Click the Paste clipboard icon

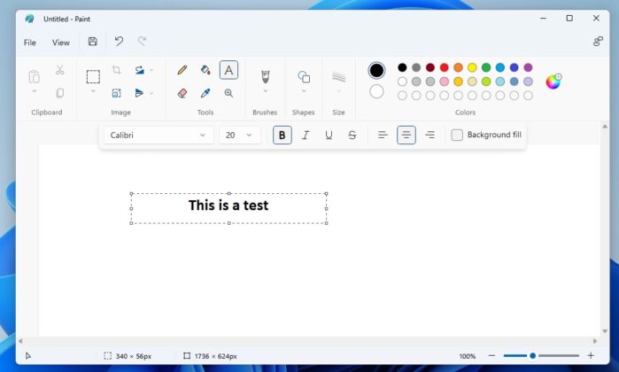point(35,76)
